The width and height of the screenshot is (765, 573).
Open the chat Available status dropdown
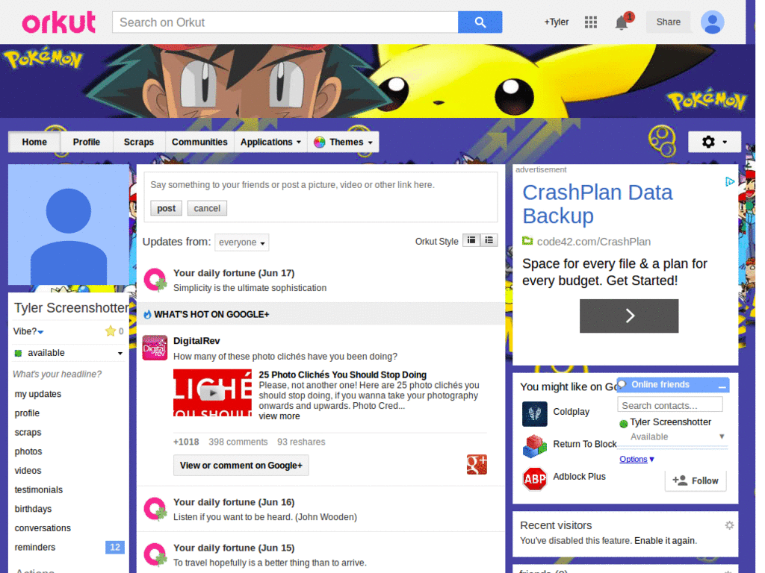[676, 436]
